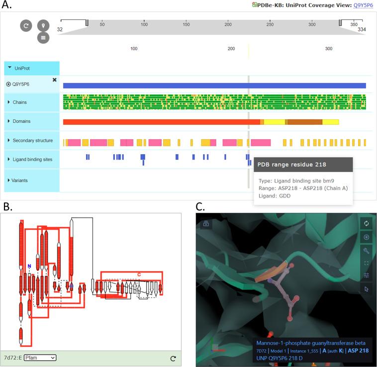Click the green Chains coverage track

pos(214,102)
